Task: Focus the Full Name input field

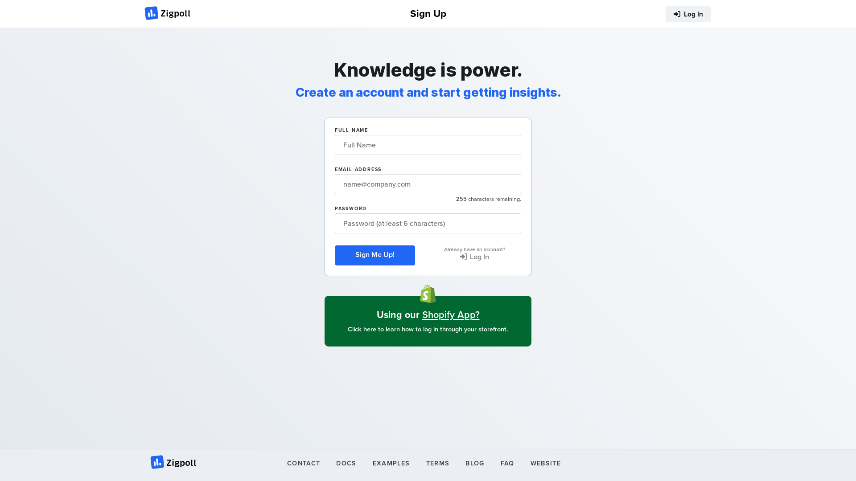Action: tap(428, 145)
